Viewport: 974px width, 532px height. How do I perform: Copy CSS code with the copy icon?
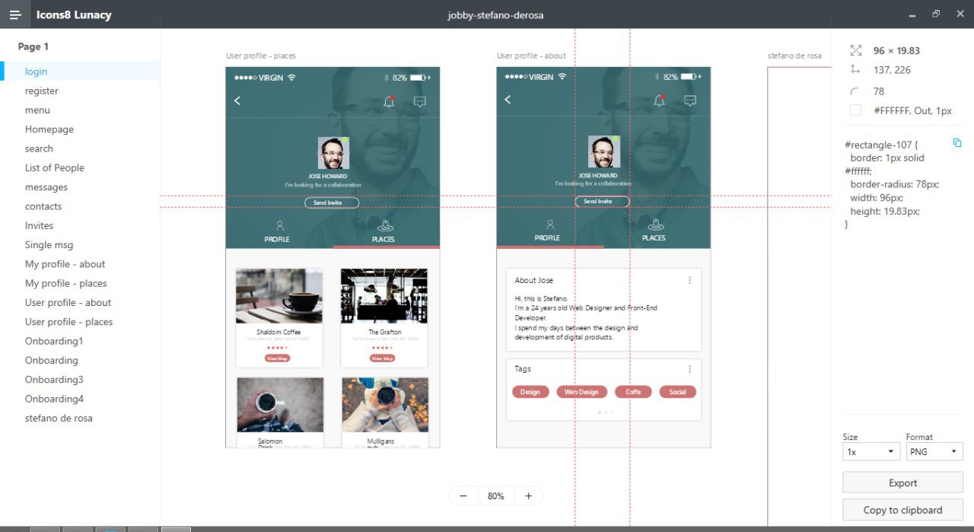click(x=957, y=143)
